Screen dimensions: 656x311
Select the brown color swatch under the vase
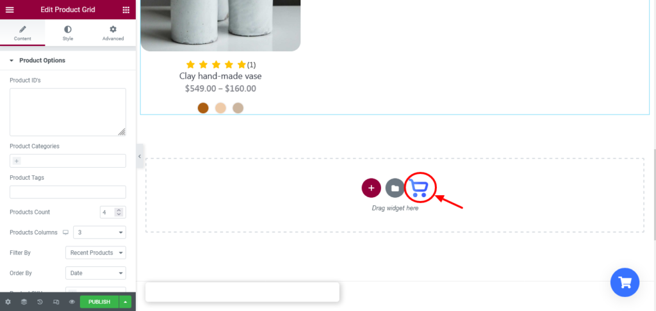[x=203, y=108]
